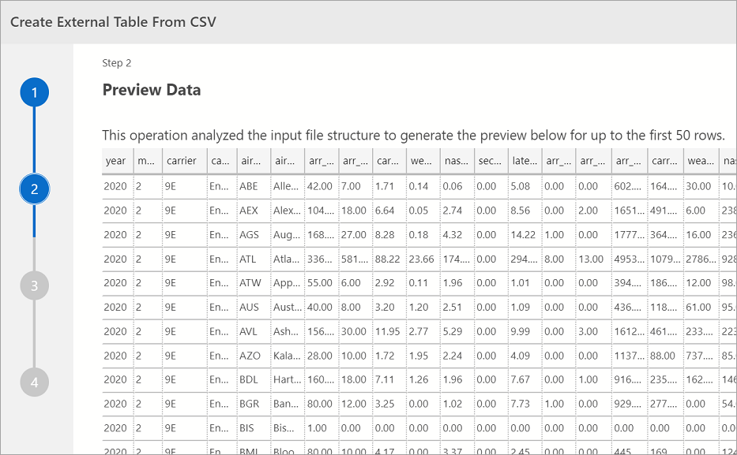This screenshot has width=737, height=455.
Task: Select the Step 4 circle indicator
Action: click(x=35, y=382)
